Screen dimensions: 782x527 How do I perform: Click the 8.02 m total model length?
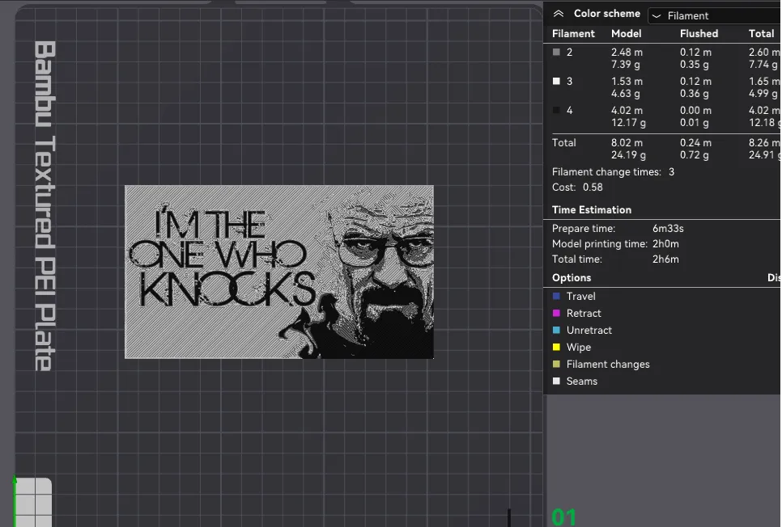[x=627, y=143]
